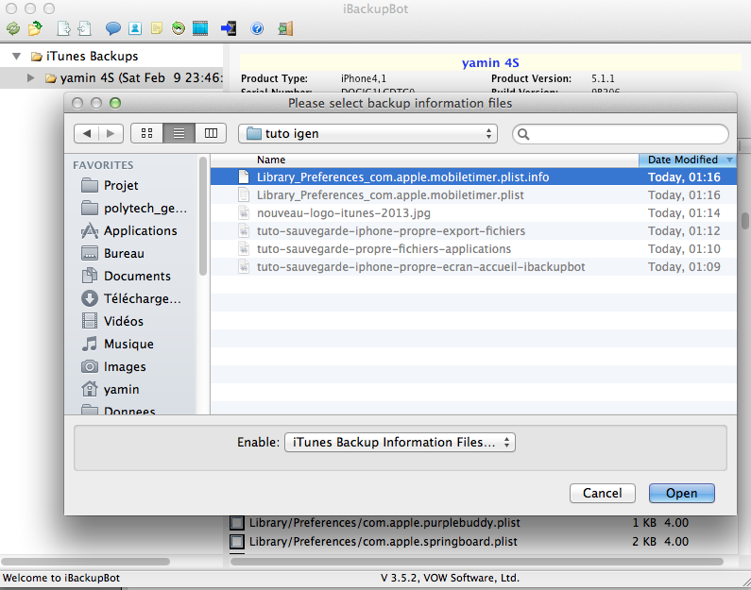Select iTunes Backups root in main window
The height and width of the screenshot is (590, 751).
[92, 57]
